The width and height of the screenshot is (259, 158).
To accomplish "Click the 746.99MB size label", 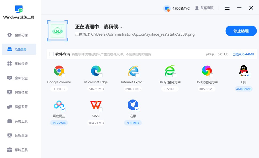I will [x=96, y=89].
